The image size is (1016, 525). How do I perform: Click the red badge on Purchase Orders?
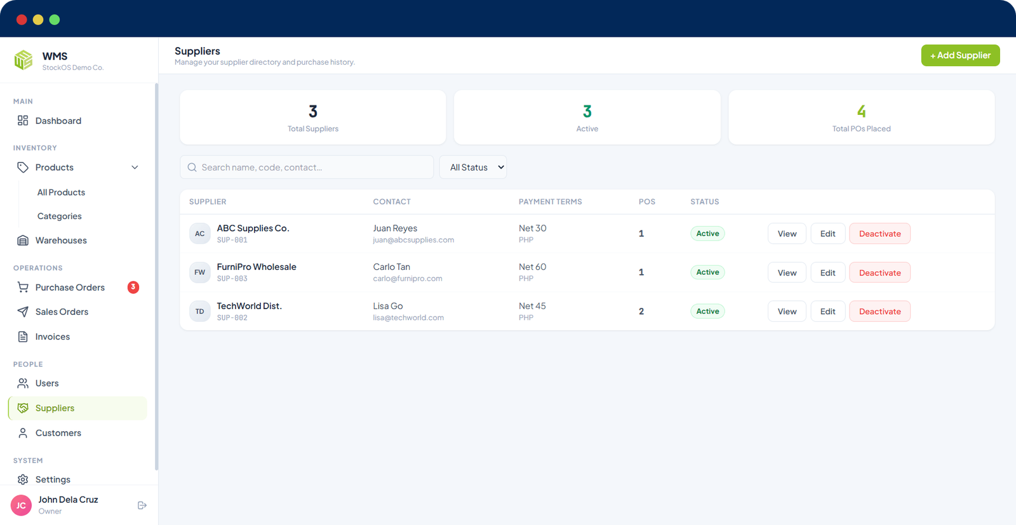(x=133, y=287)
